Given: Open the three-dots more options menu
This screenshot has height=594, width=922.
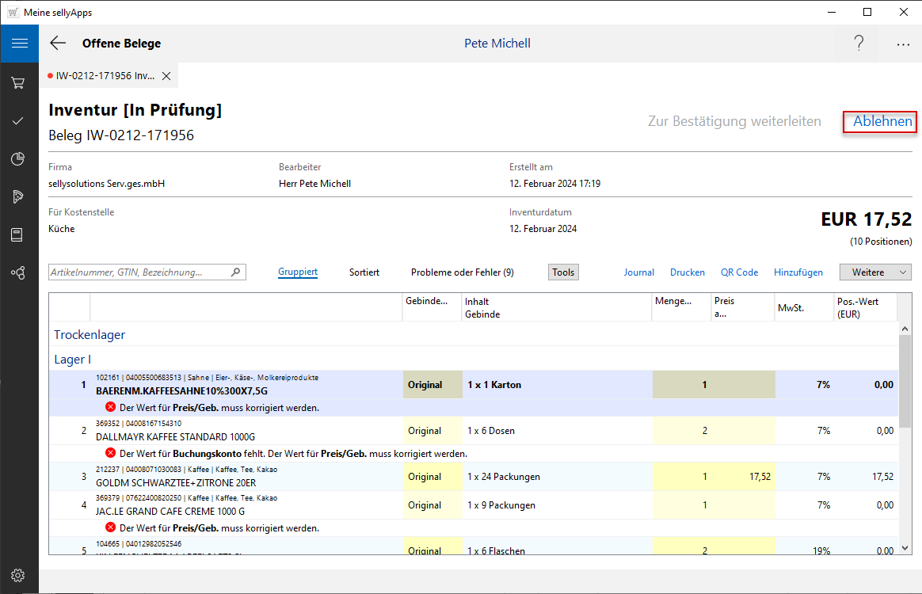Looking at the screenshot, I should point(903,44).
